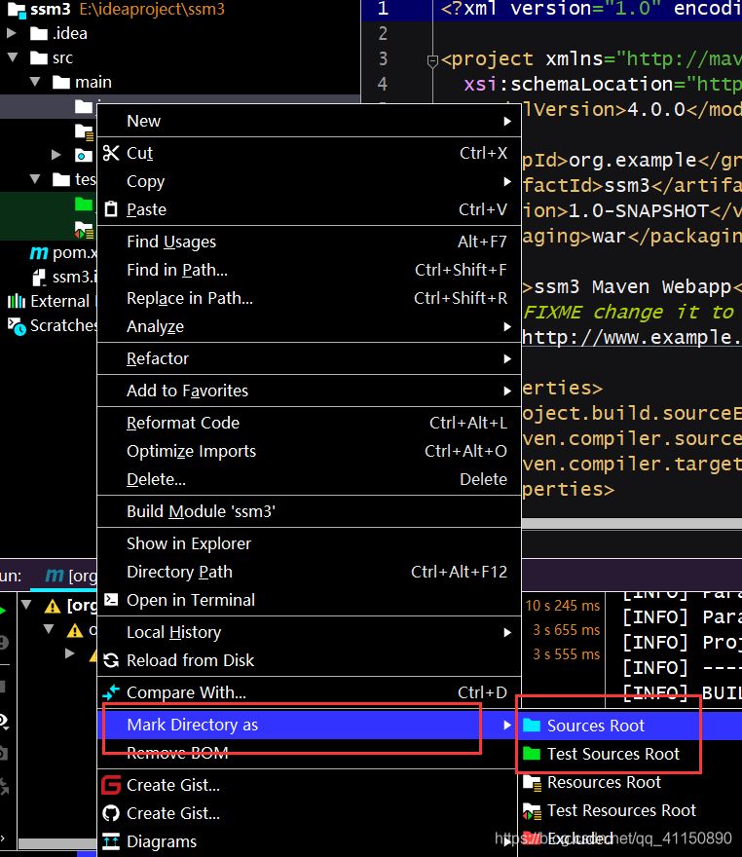The height and width of the screenshot is (857, 742).
Task: Click the Cut scissors icon
Action: (111, 153)
